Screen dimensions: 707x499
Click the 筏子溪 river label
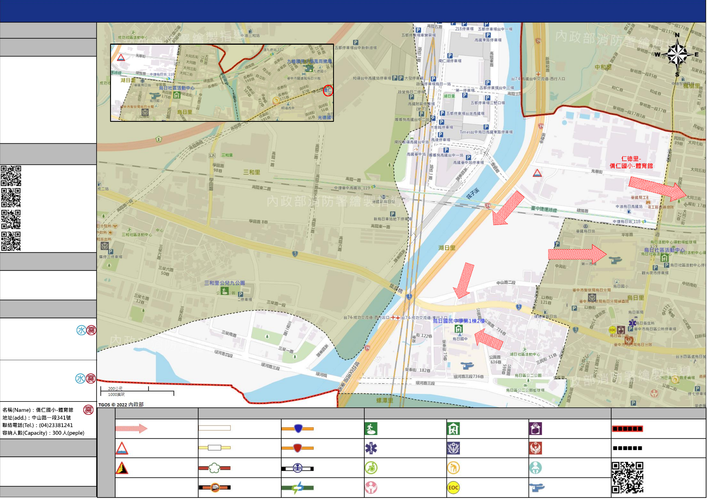coord(473,194)
